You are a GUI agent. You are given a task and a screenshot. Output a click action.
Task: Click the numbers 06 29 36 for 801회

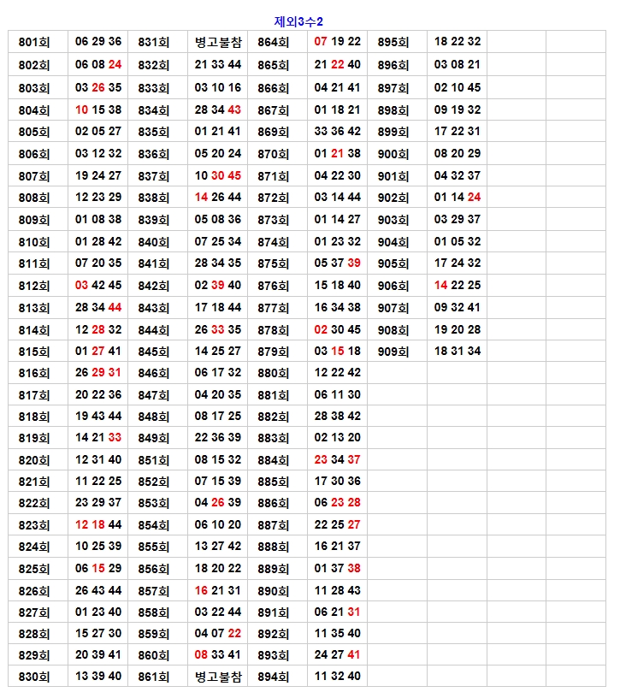[98, 42]
